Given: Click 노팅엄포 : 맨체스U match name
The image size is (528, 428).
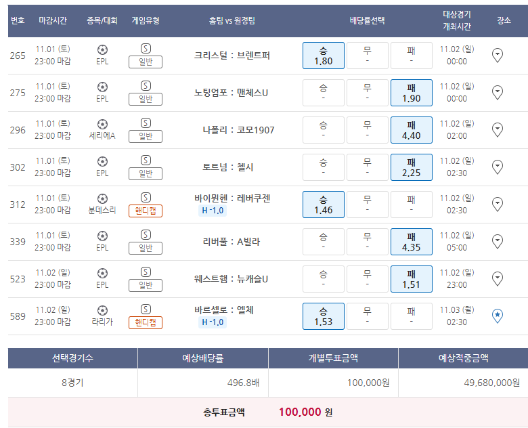Looking at the screenshot, I should tap(231, 93).
